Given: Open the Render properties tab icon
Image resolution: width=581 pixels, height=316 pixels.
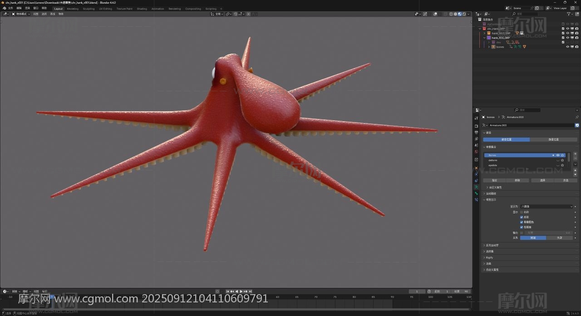Looking at the screenshot, I should pyautogui.click(x=476, y=126).
